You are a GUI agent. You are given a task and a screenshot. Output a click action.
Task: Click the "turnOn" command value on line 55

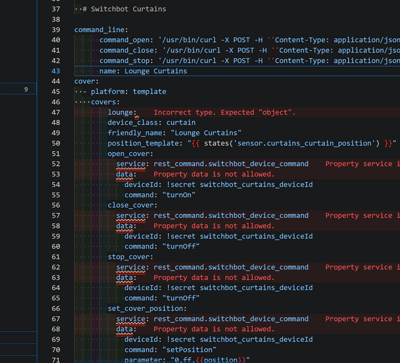coord(181,195)
